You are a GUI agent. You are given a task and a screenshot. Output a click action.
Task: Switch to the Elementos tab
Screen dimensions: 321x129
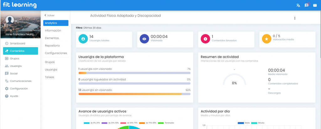tap(52, 38)
